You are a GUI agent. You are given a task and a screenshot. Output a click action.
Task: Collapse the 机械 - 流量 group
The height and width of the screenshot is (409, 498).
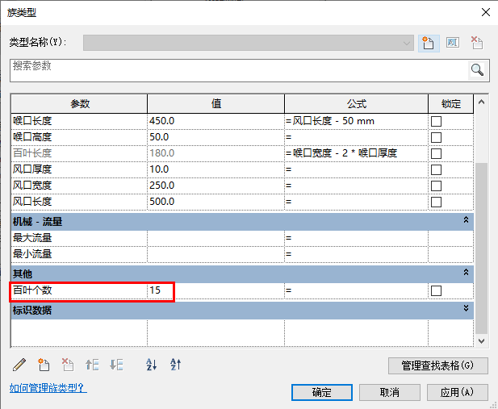coord(466,219)
